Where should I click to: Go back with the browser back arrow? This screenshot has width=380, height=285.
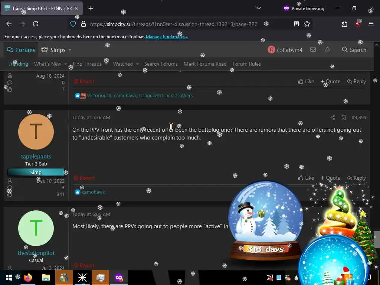[9, 24]
